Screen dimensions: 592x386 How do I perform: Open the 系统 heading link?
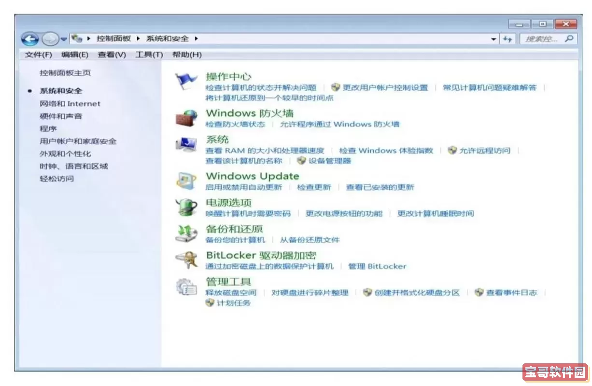point(217,139)
